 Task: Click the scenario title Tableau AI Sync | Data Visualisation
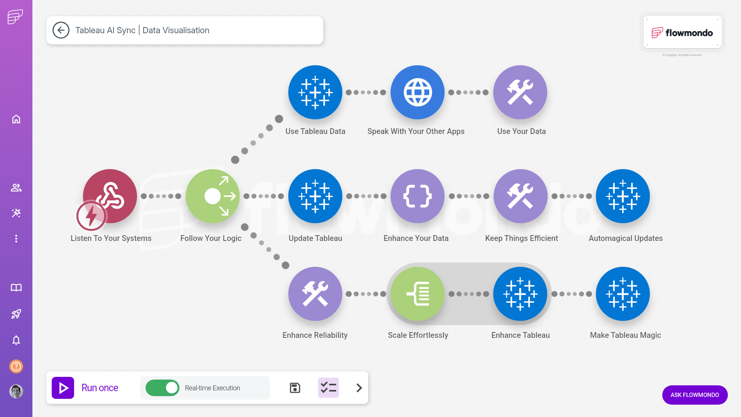point(142,30)
